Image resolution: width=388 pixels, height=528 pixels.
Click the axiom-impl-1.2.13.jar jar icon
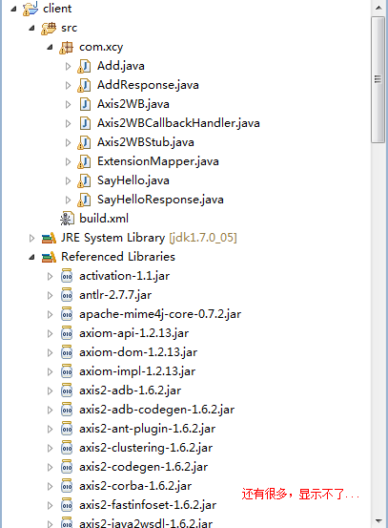pyautogui.click(x=67, y=371)
